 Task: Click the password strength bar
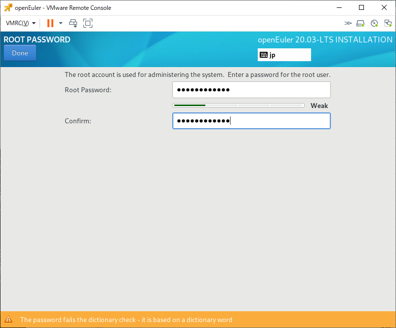pyautogui.click(x=238, y=105)
